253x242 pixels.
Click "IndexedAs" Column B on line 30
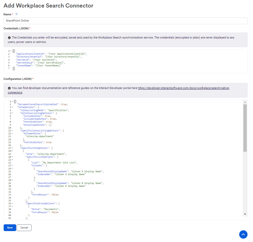(x=61, y=186)
